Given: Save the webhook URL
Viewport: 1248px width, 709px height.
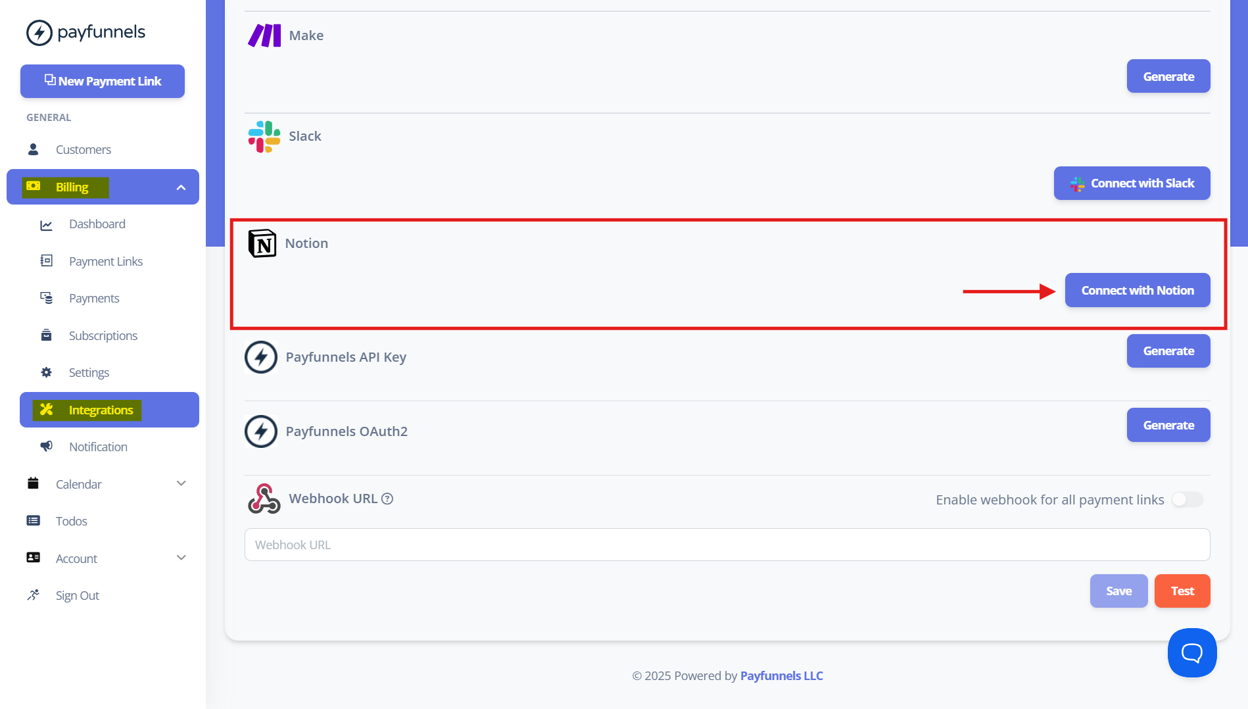Looking at the screenshot, I should point(1118,591).
